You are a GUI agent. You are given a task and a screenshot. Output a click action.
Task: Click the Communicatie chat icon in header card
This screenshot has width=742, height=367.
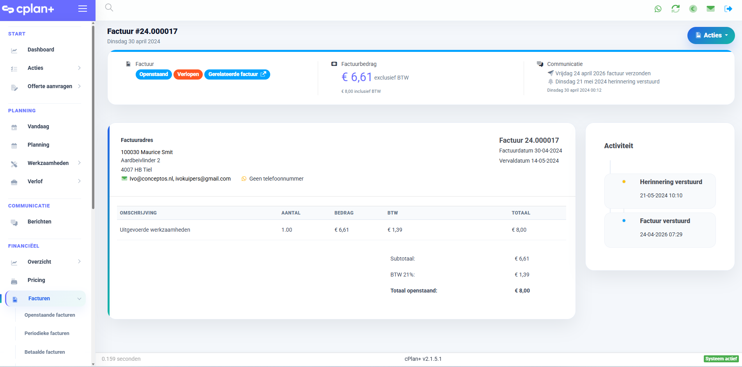540,64
